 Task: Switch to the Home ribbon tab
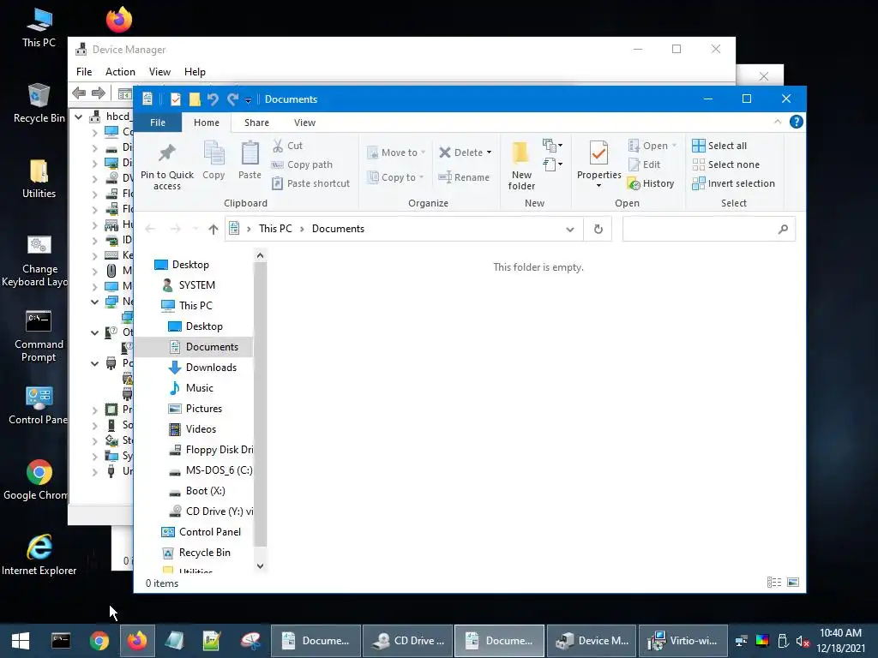[x=207, y=123]
